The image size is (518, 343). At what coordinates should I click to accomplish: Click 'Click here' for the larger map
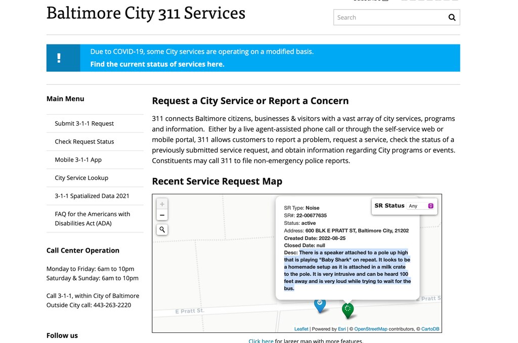261,340
